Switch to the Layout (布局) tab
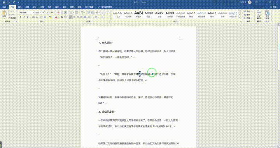This screenshot has width=280, height=148. click(x=42, y=7)
